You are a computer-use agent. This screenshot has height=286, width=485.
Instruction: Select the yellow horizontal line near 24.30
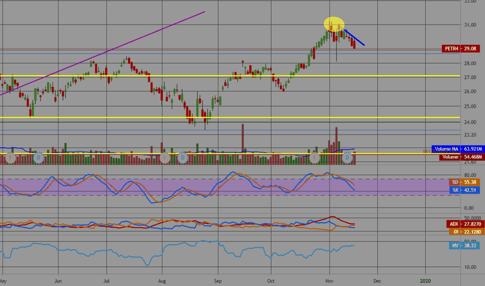click(x=230, y=118)
